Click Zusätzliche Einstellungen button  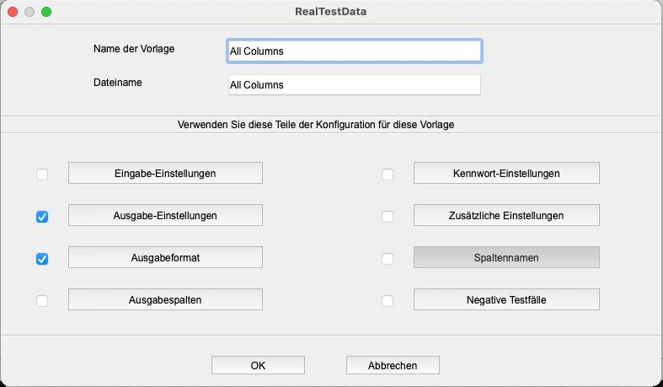click(x=506, y=215)
